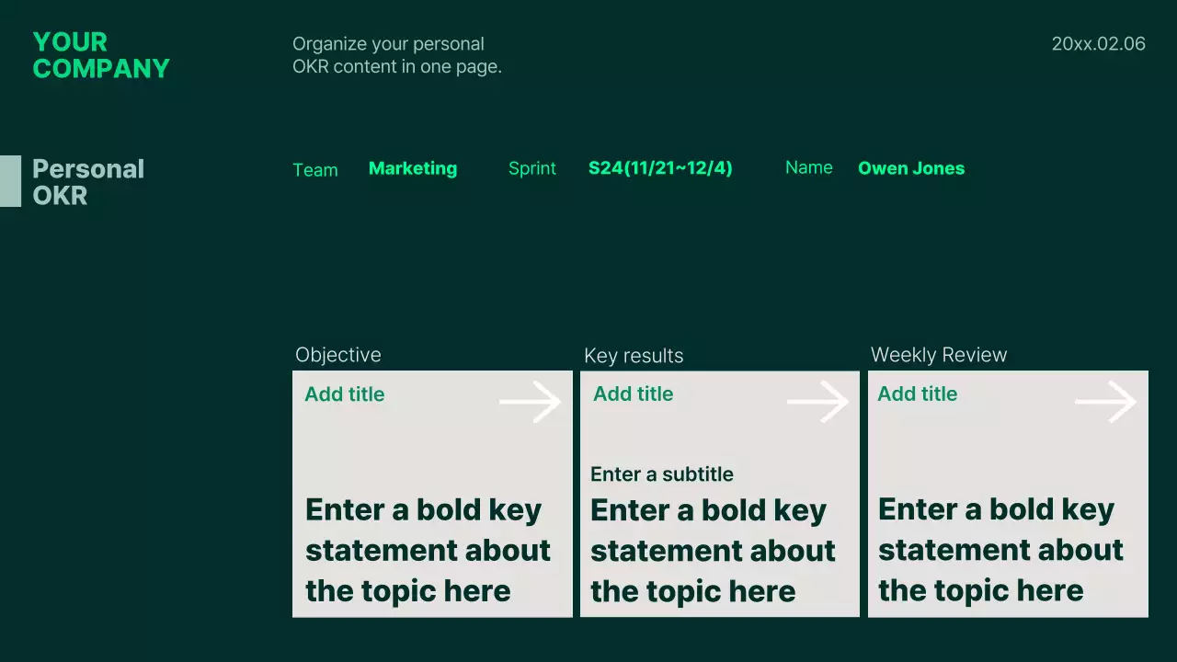Click the Sprint label
1177x662 pixels.
pyautogui.click(x=532, y=168)
